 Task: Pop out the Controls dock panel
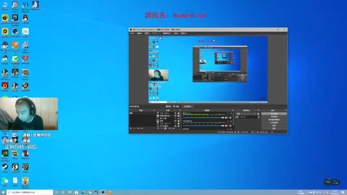coord(286,110)
